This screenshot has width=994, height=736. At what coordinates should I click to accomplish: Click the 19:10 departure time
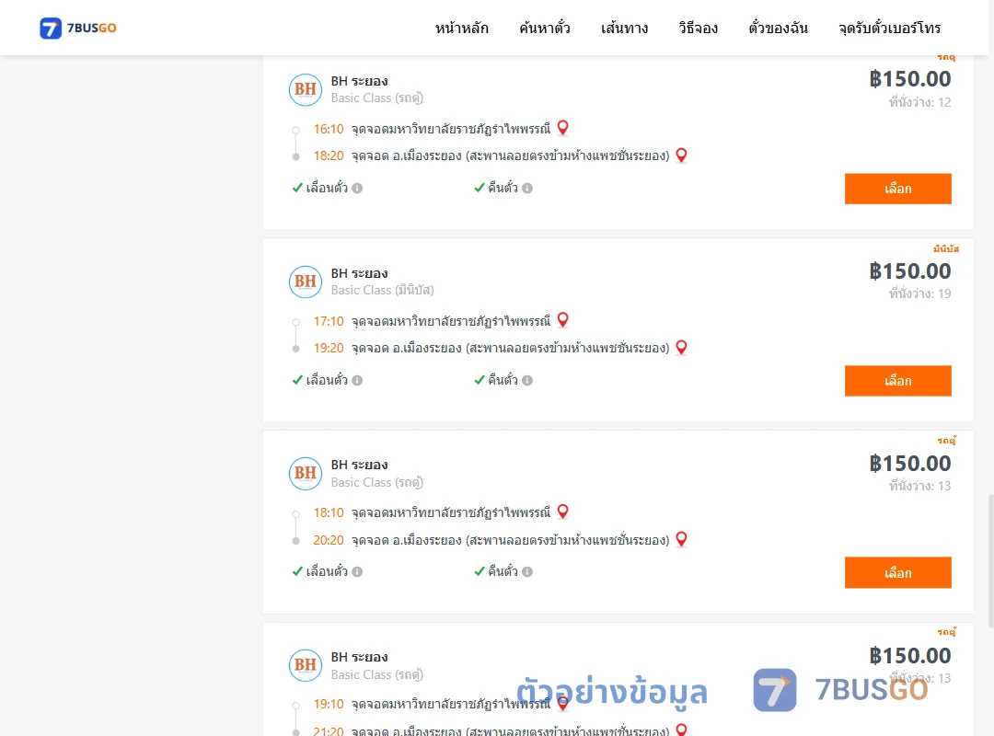point(329,705)
